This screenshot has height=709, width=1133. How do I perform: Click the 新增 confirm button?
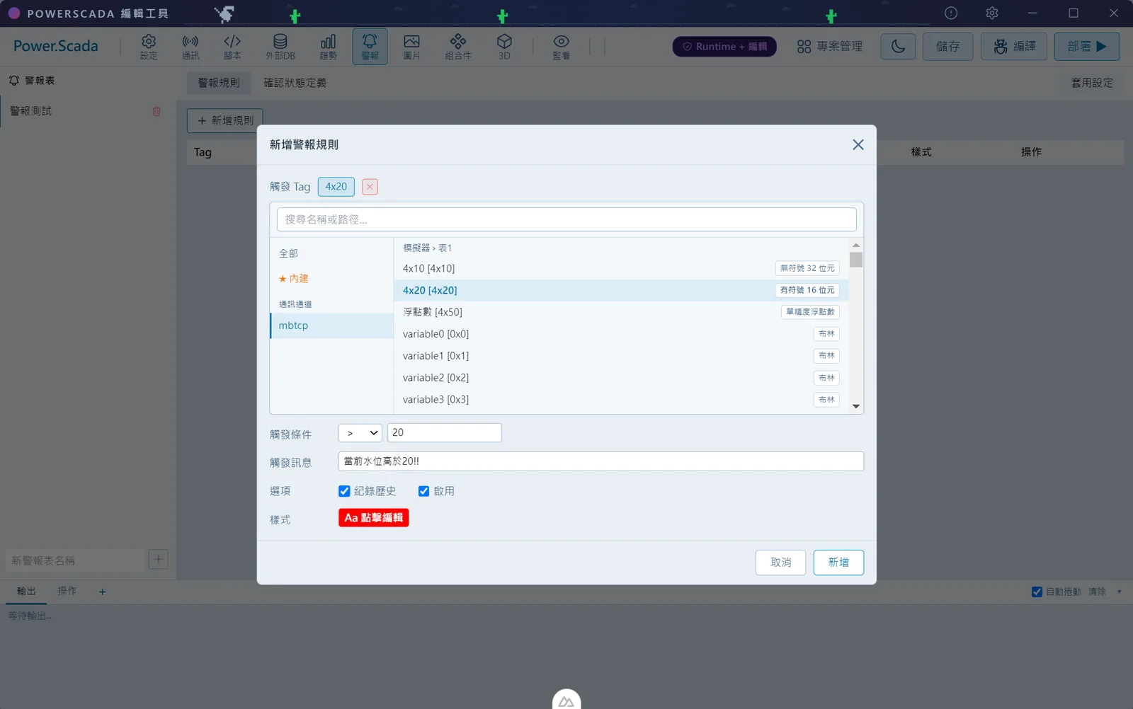(838, 563)
